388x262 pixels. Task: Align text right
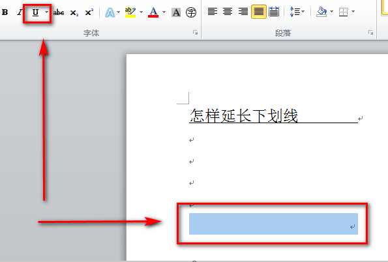pyautogui.click(x=243, y=12)
